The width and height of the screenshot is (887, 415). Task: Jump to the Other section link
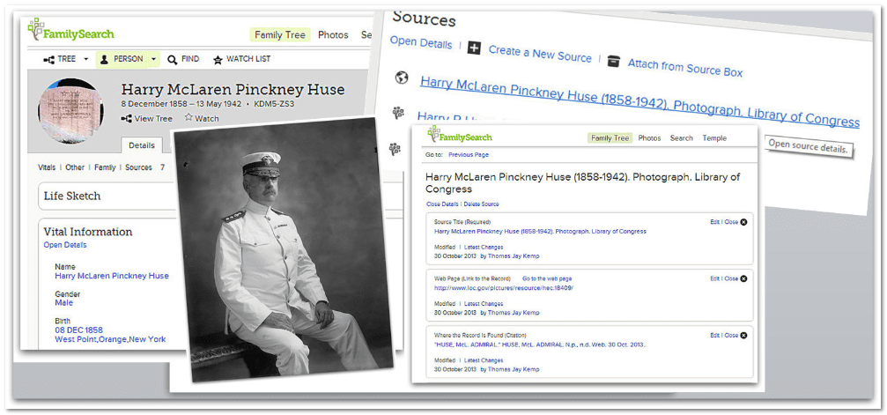(75, 167)
